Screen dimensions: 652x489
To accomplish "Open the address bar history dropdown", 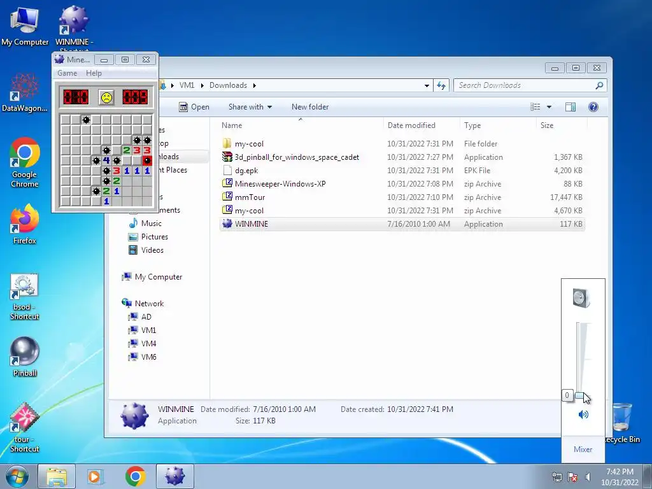I will (427, 85).
